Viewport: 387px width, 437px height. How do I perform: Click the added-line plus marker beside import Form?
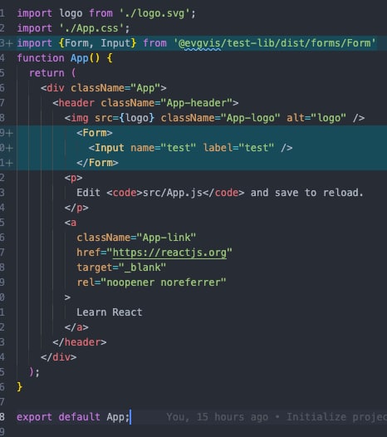pos(9,43)
